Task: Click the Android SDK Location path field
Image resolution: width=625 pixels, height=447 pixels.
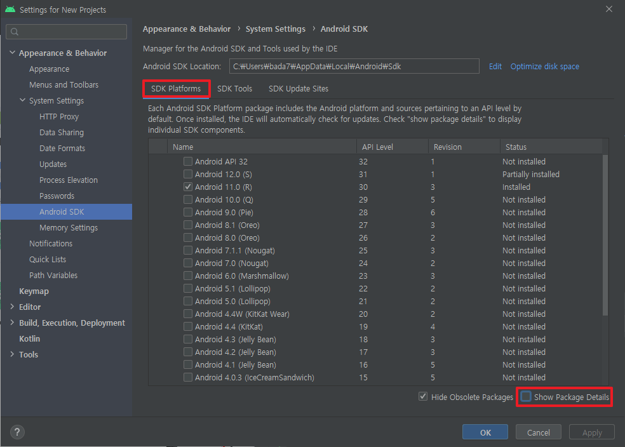Action: click(x=354, y=66)
